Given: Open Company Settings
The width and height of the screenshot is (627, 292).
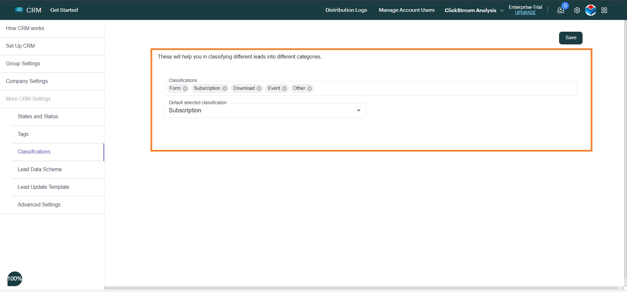Looking at the screenshot, I should [x=52, y=81].
